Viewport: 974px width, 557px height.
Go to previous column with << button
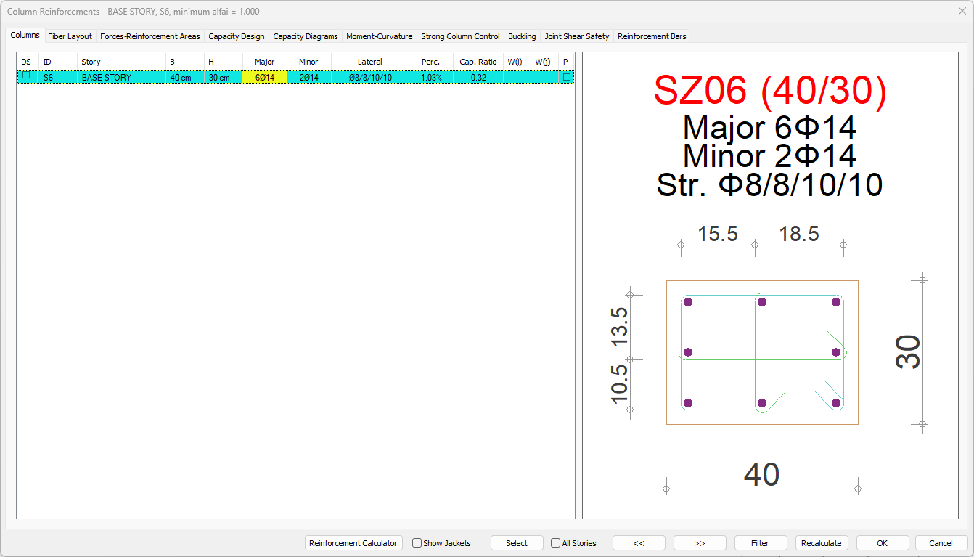tap(639, 543)
